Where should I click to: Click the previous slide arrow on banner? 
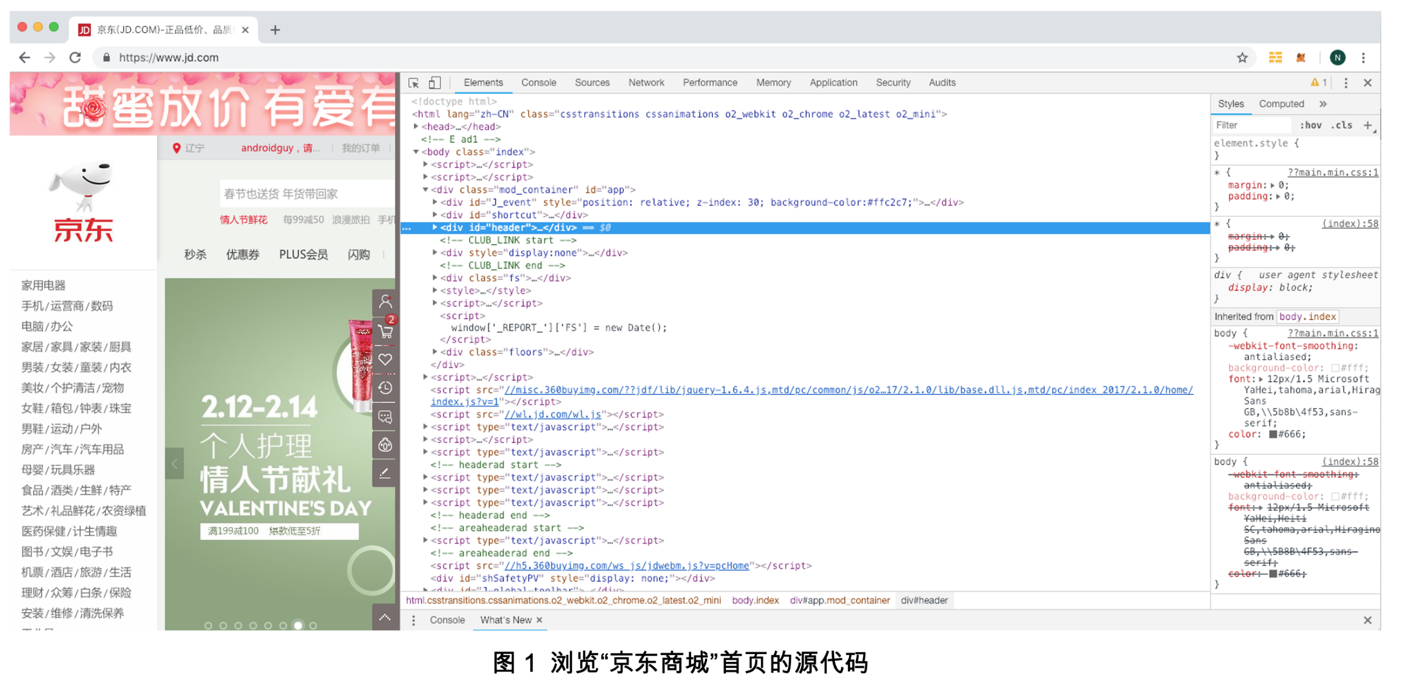coord(174,464)
